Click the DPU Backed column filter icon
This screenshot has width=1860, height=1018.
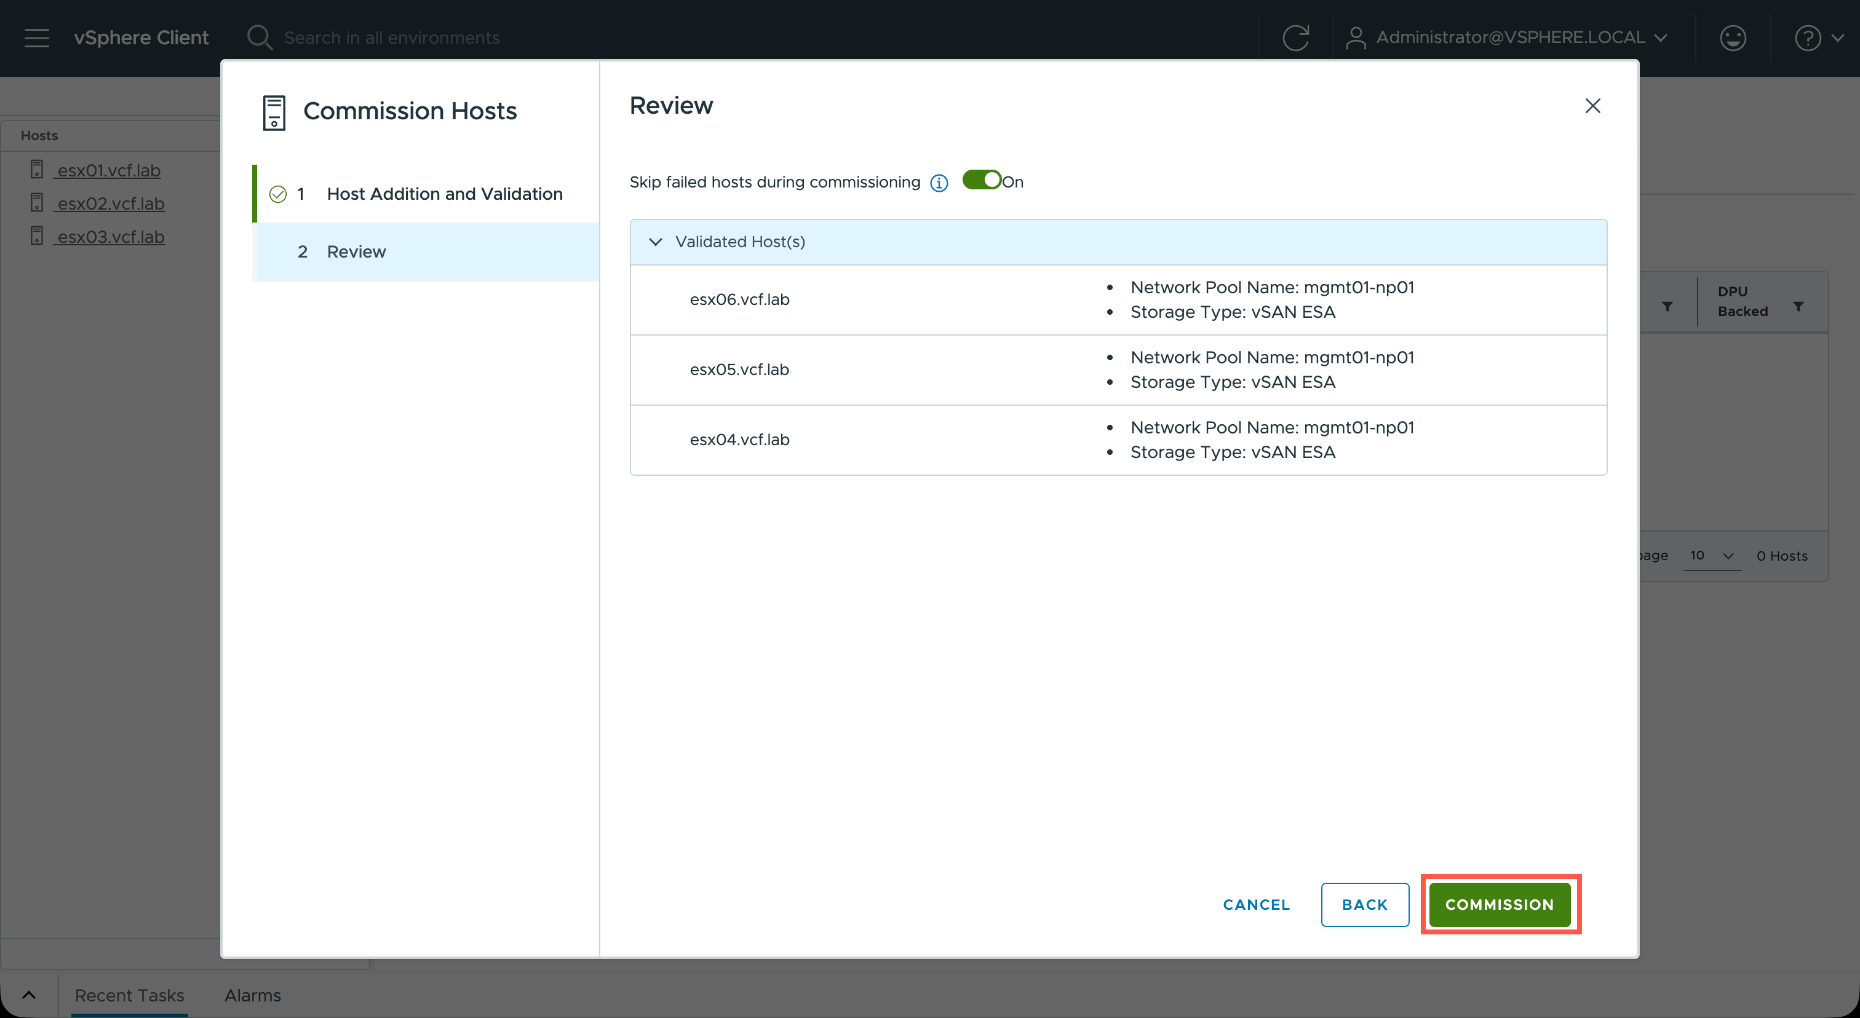tap(1798, 307)
